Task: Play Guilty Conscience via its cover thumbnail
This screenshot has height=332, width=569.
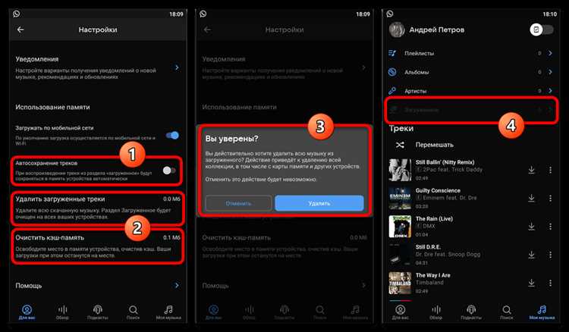Action: tap(400, 199)
